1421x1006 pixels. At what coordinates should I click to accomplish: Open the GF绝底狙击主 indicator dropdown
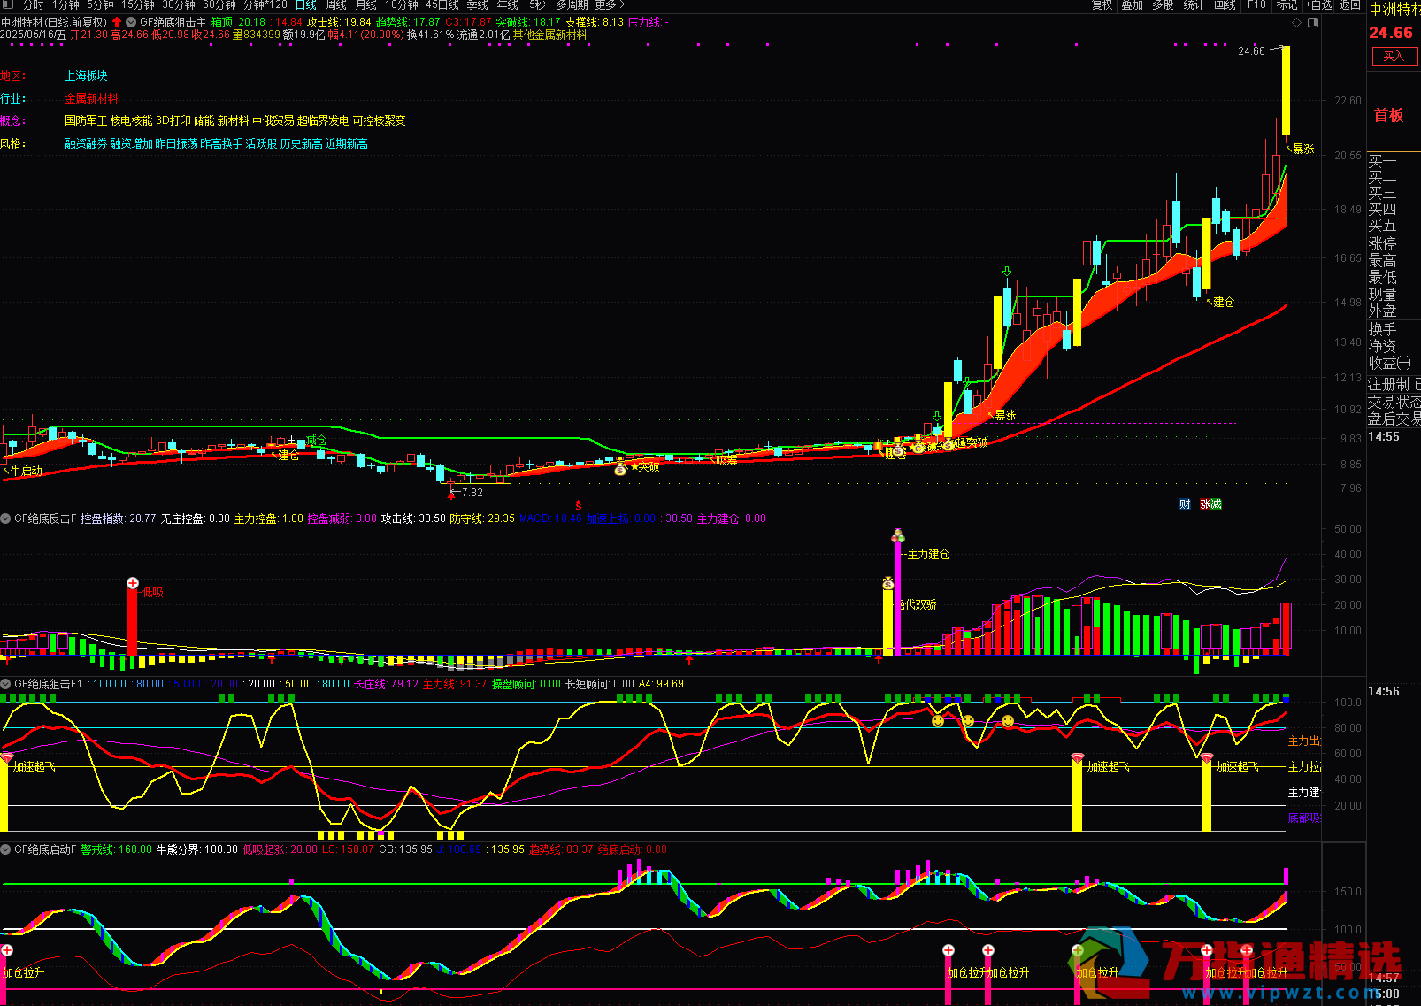click(x=131, y=22)
